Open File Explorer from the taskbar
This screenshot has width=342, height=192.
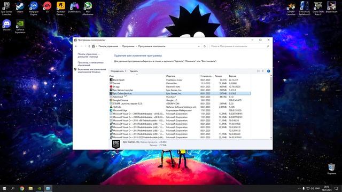[30, 188]
